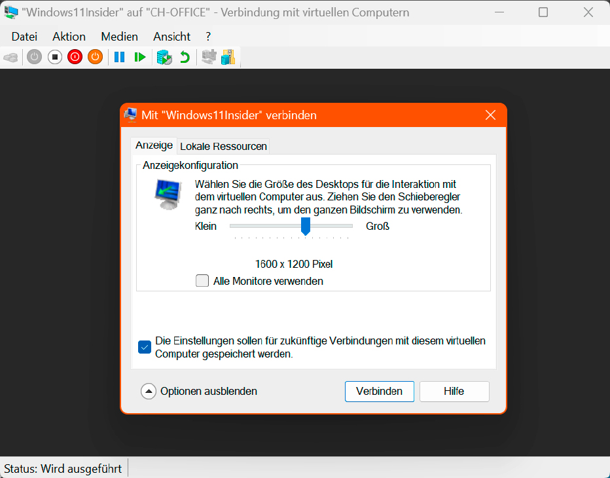
Task: Click the Ctrl+Alt+Del toolbar icon
Action: click(10, 57)
